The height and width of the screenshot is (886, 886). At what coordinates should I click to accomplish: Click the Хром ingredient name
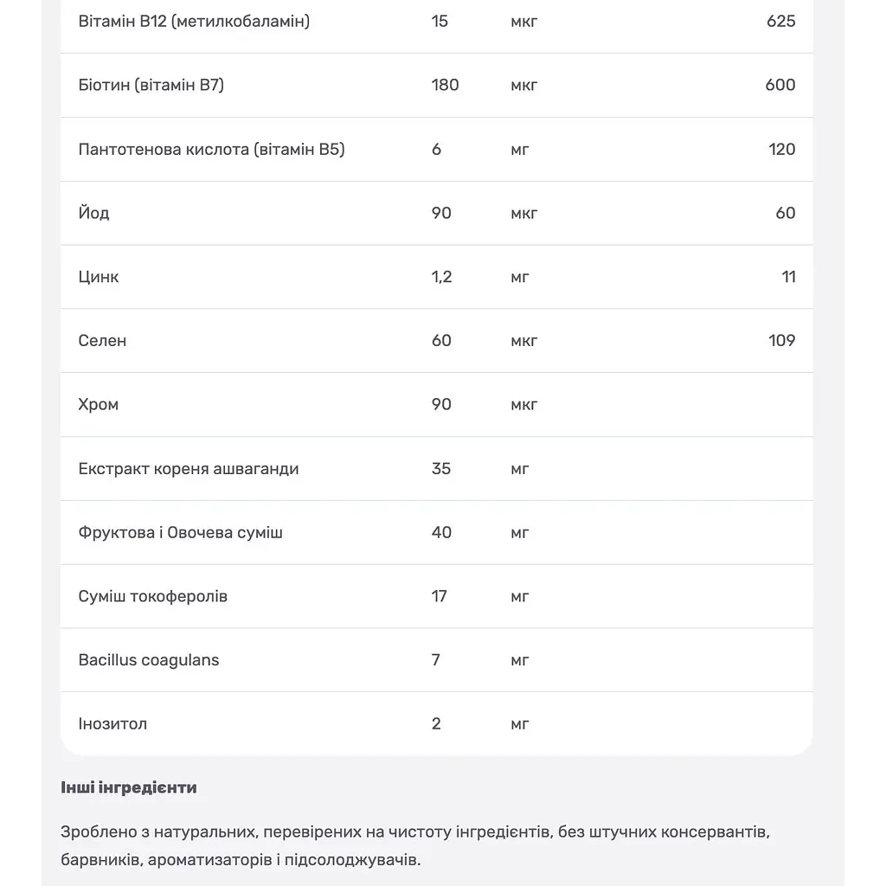coord(99,405)
